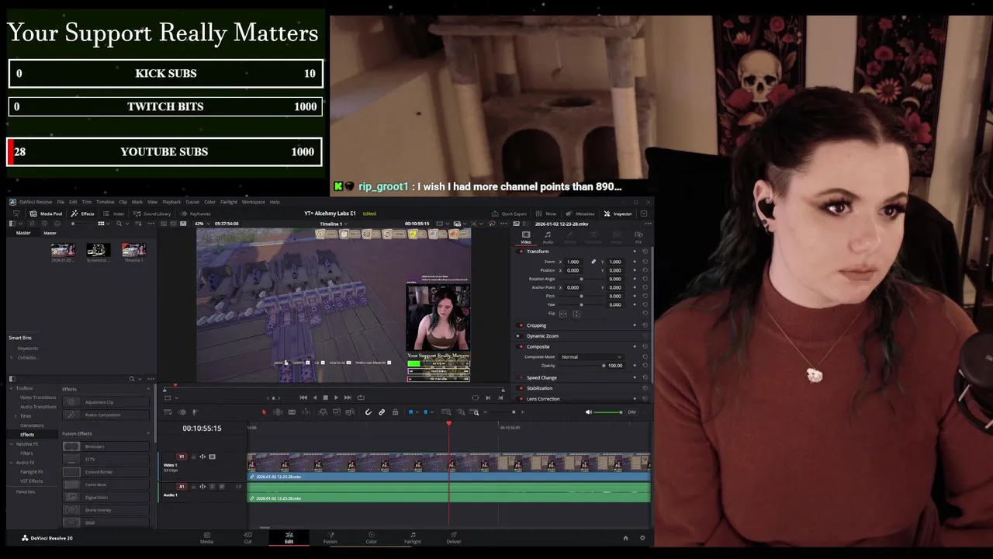Toggle the Cropping section switch
Screen dimensions: 993x559
tap(520, 325)
